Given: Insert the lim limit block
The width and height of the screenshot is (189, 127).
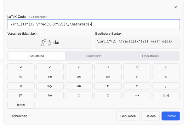Looking at the screenshot, I should click(x=50, y=95).
